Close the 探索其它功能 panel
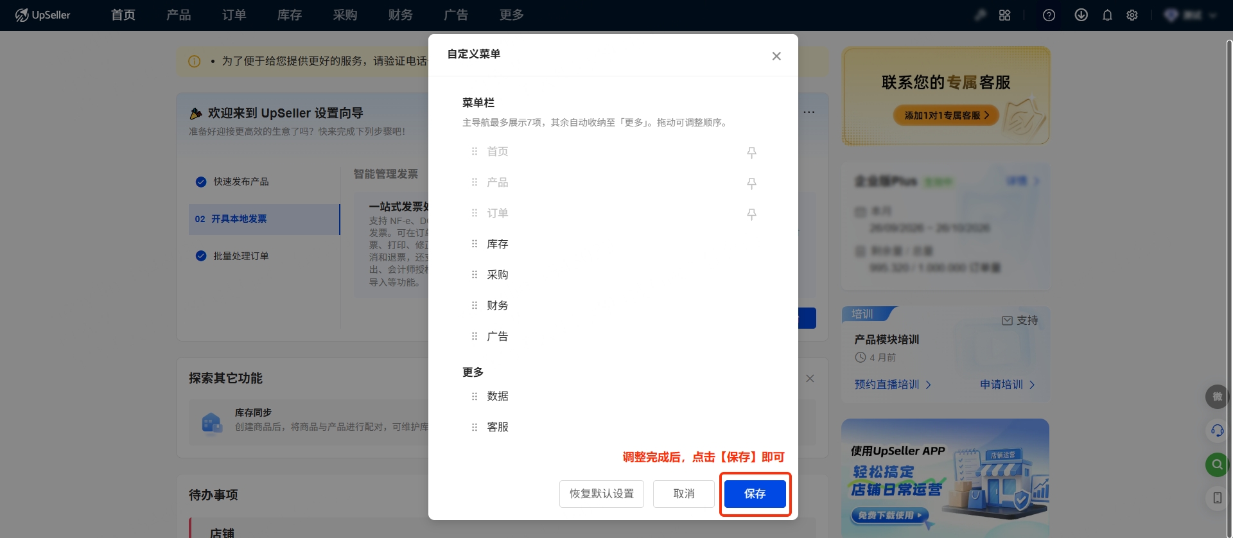1233x538 pixels. (x=810, y=378)
